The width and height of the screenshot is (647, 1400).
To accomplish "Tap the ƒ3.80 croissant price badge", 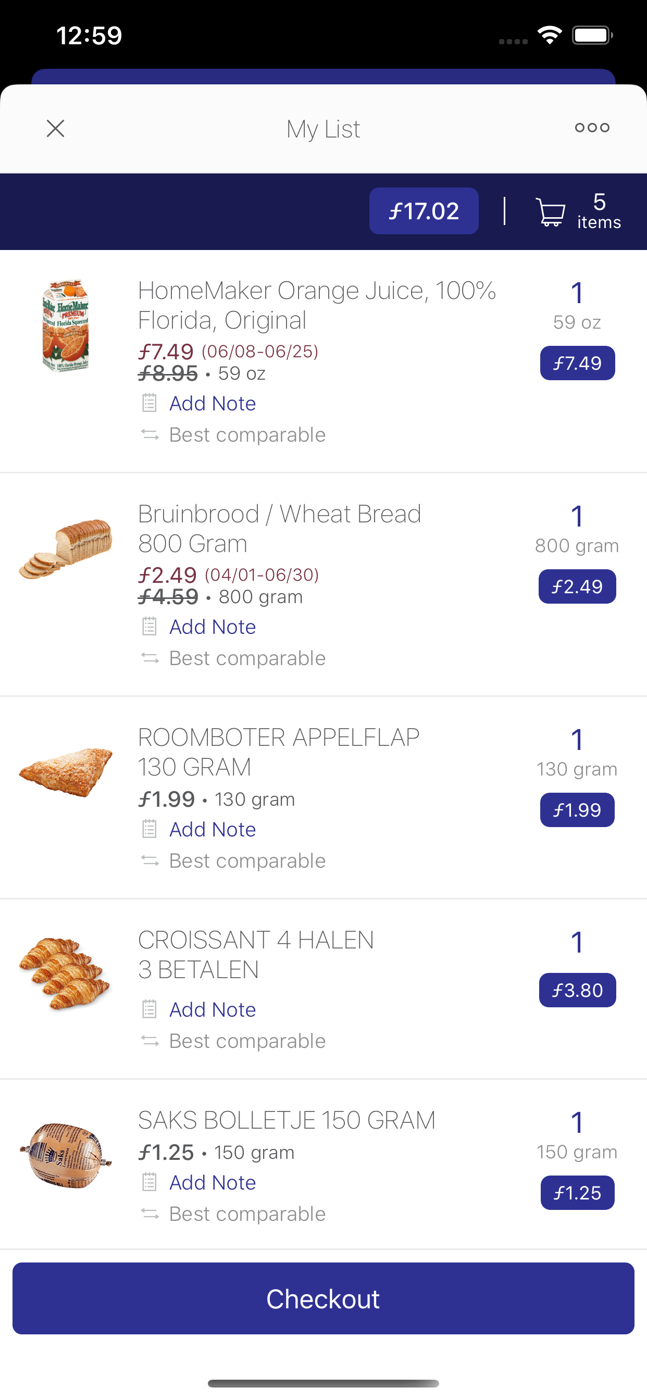I will click(577, 990).
